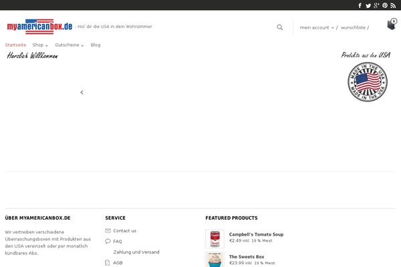This screenshot has width=401, height=267.
Task: Click the site tagline text
Action: [x=114, y=27]
